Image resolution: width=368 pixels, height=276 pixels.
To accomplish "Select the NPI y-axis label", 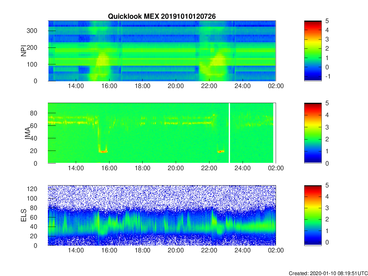I will click(x=23, y=51).
